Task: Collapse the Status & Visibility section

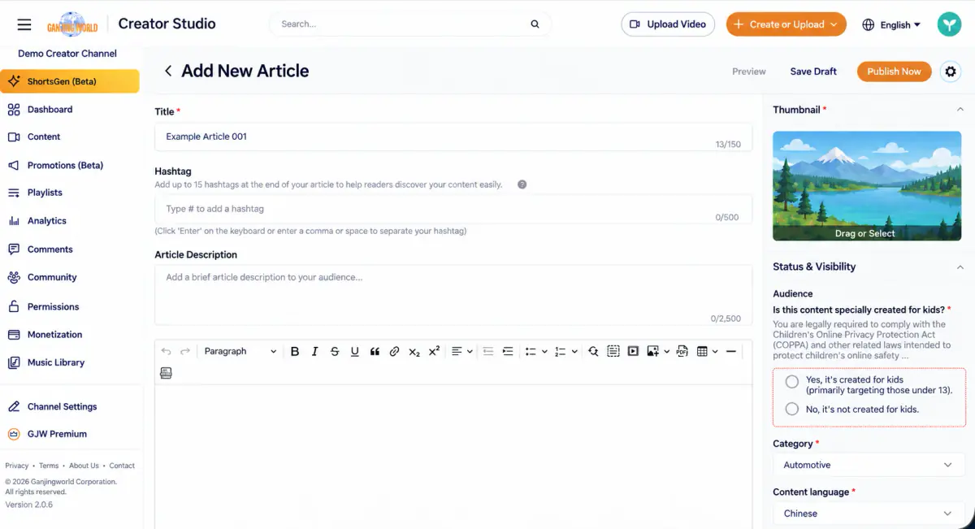Action: point(960,267)
